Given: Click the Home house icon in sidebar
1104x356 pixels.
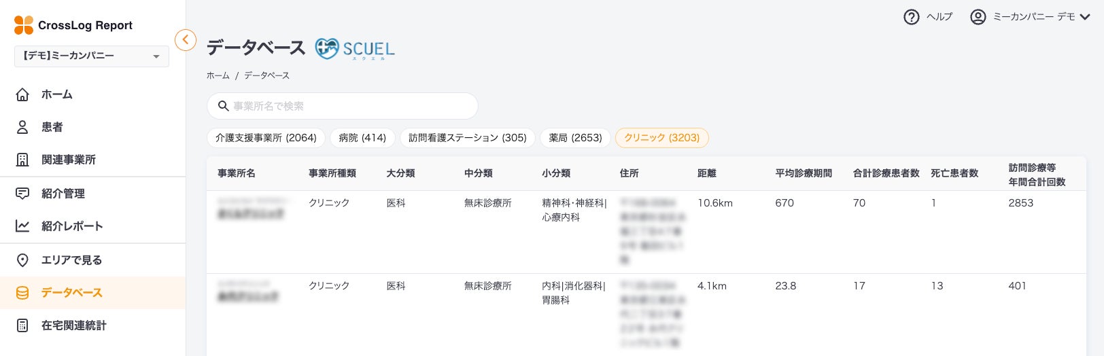Looking at the screenshot, I should (x=22, y=94).
